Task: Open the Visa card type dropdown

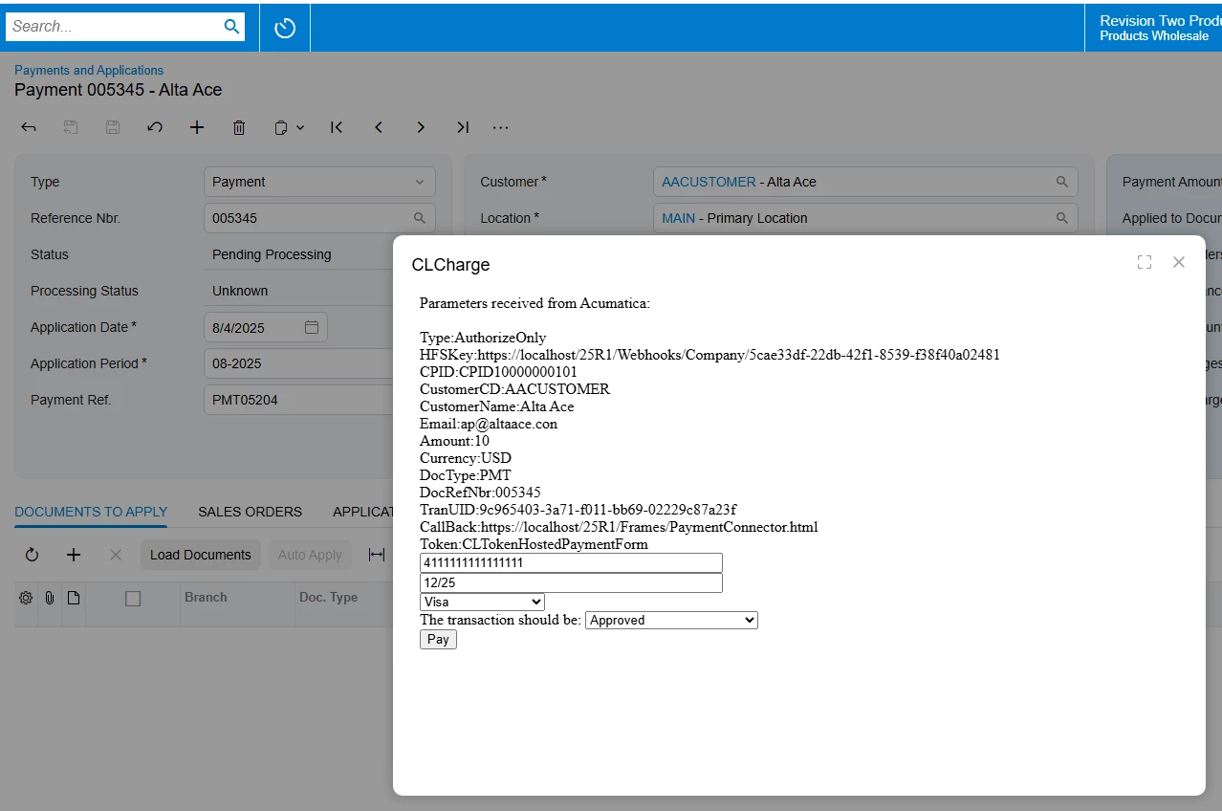Action: tap(481, 602)
